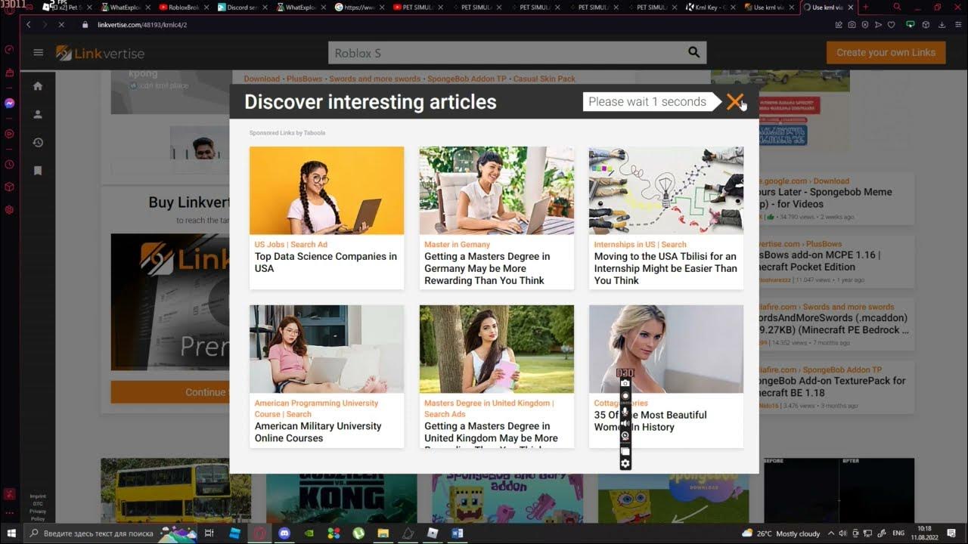Expand hidden system tray icons

point(831,533)
